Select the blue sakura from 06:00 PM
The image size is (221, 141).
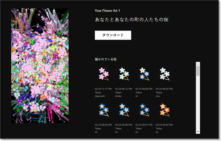[104, 109]
